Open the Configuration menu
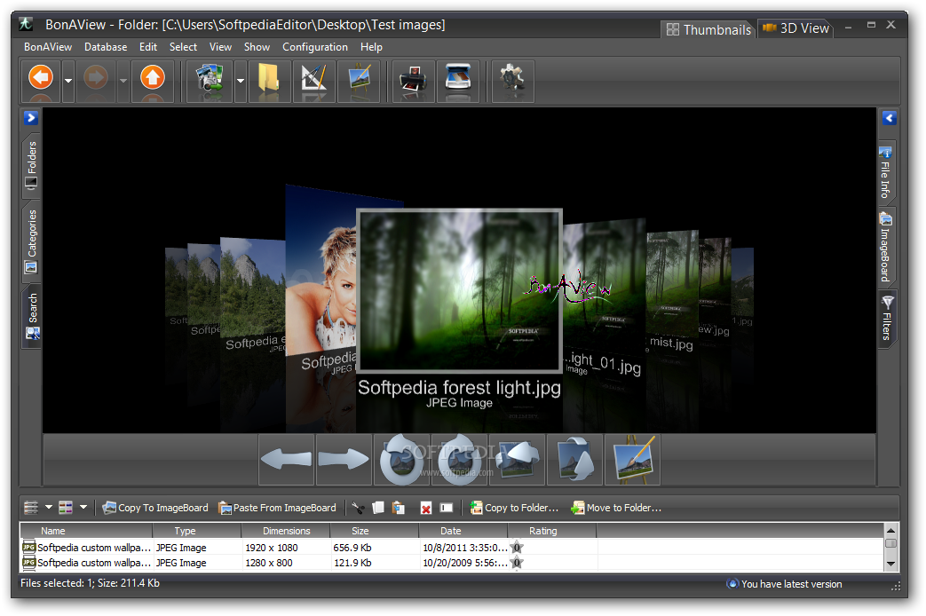Screen dimensions: 926x616 coord(315,47)
